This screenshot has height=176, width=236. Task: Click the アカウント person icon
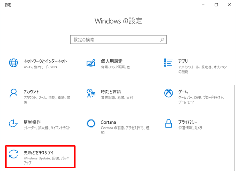point(14,93)
